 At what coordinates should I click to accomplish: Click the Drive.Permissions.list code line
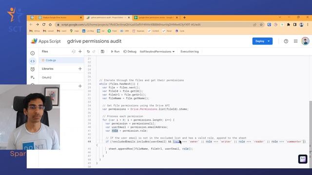pyautogui.click(x=145, y=109)
